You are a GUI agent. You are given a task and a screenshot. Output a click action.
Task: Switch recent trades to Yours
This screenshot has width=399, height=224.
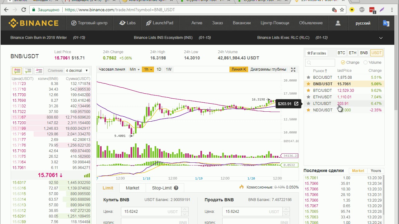pos(376,171)
